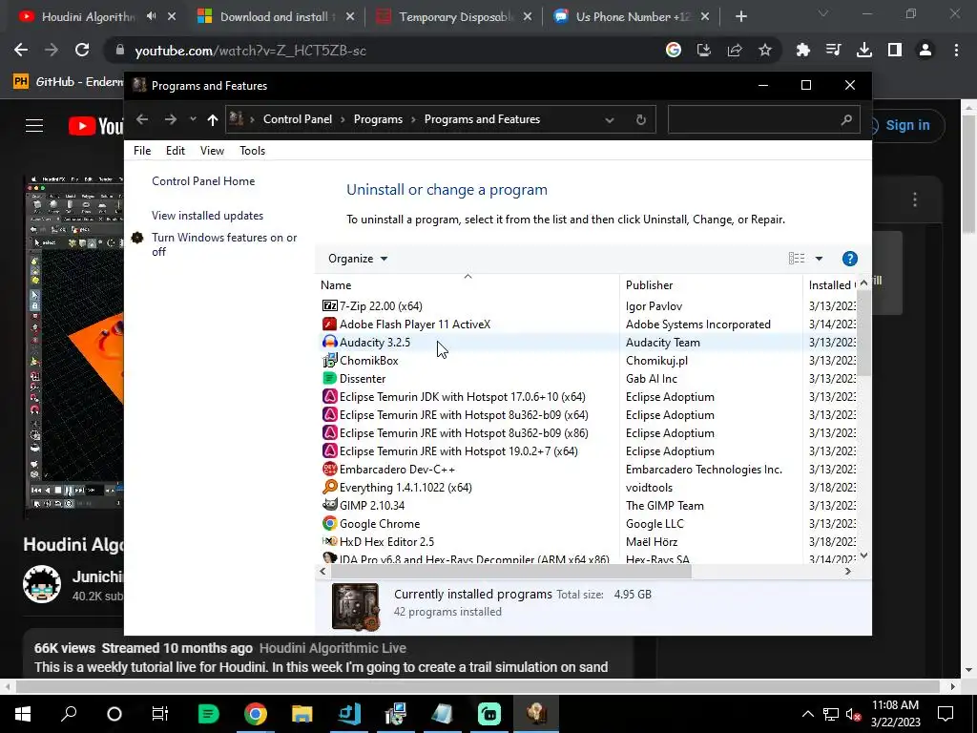Click the search magnifier in Programs and Features

point(845,119)
